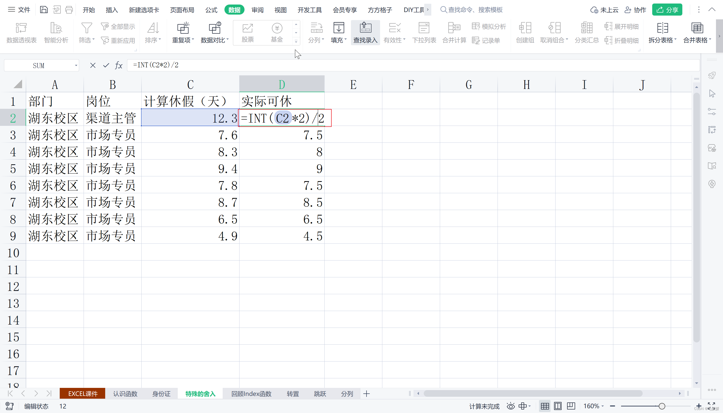This screenshot has width=723, height=413.
Task: Open the 审阅 Review ribbon tab
Action: click(x=257, y=10)
